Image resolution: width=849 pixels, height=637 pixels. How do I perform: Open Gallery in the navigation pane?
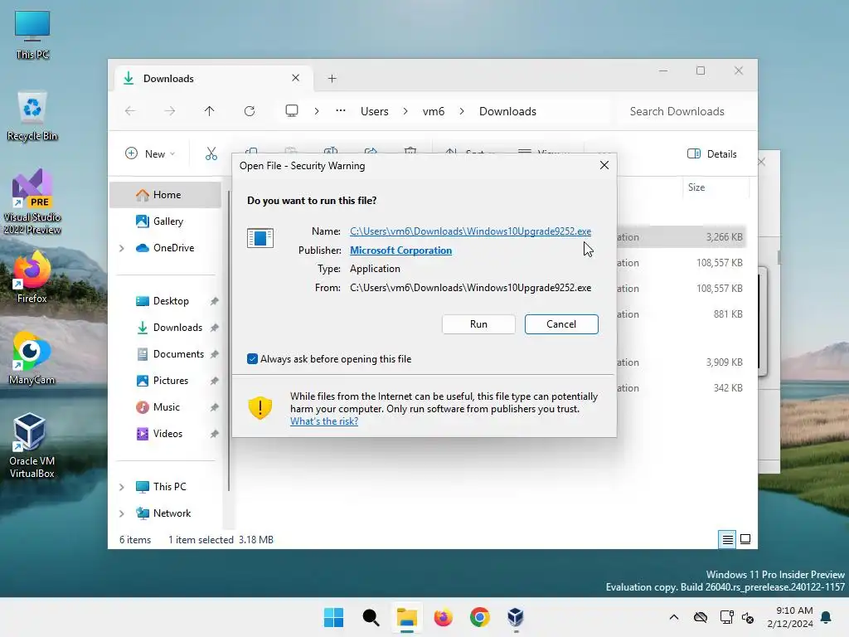pyautogui.click(x=166, y=221)
